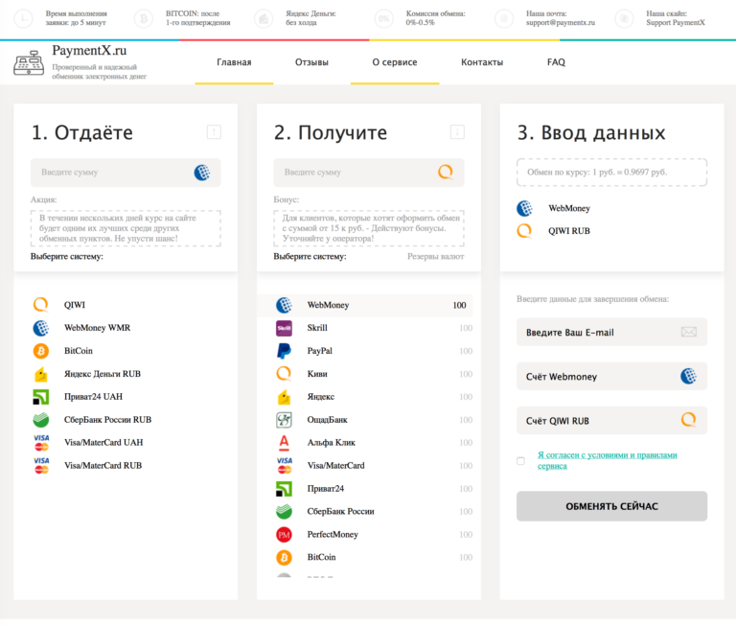Click the up-arrow icon in Отдаёте header

point(214,132)
